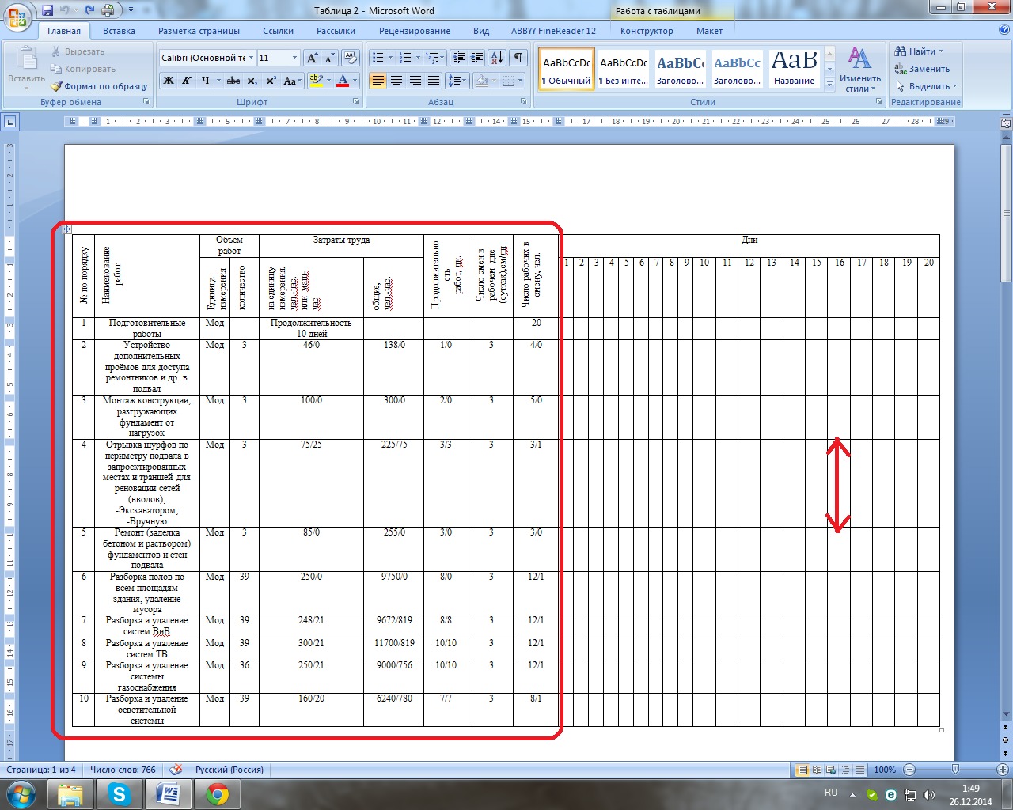Image resolution: width=1013 pixels, height=810 pixels.
Task: Open the Рецензирование ribbon tab
Action: 415,31
